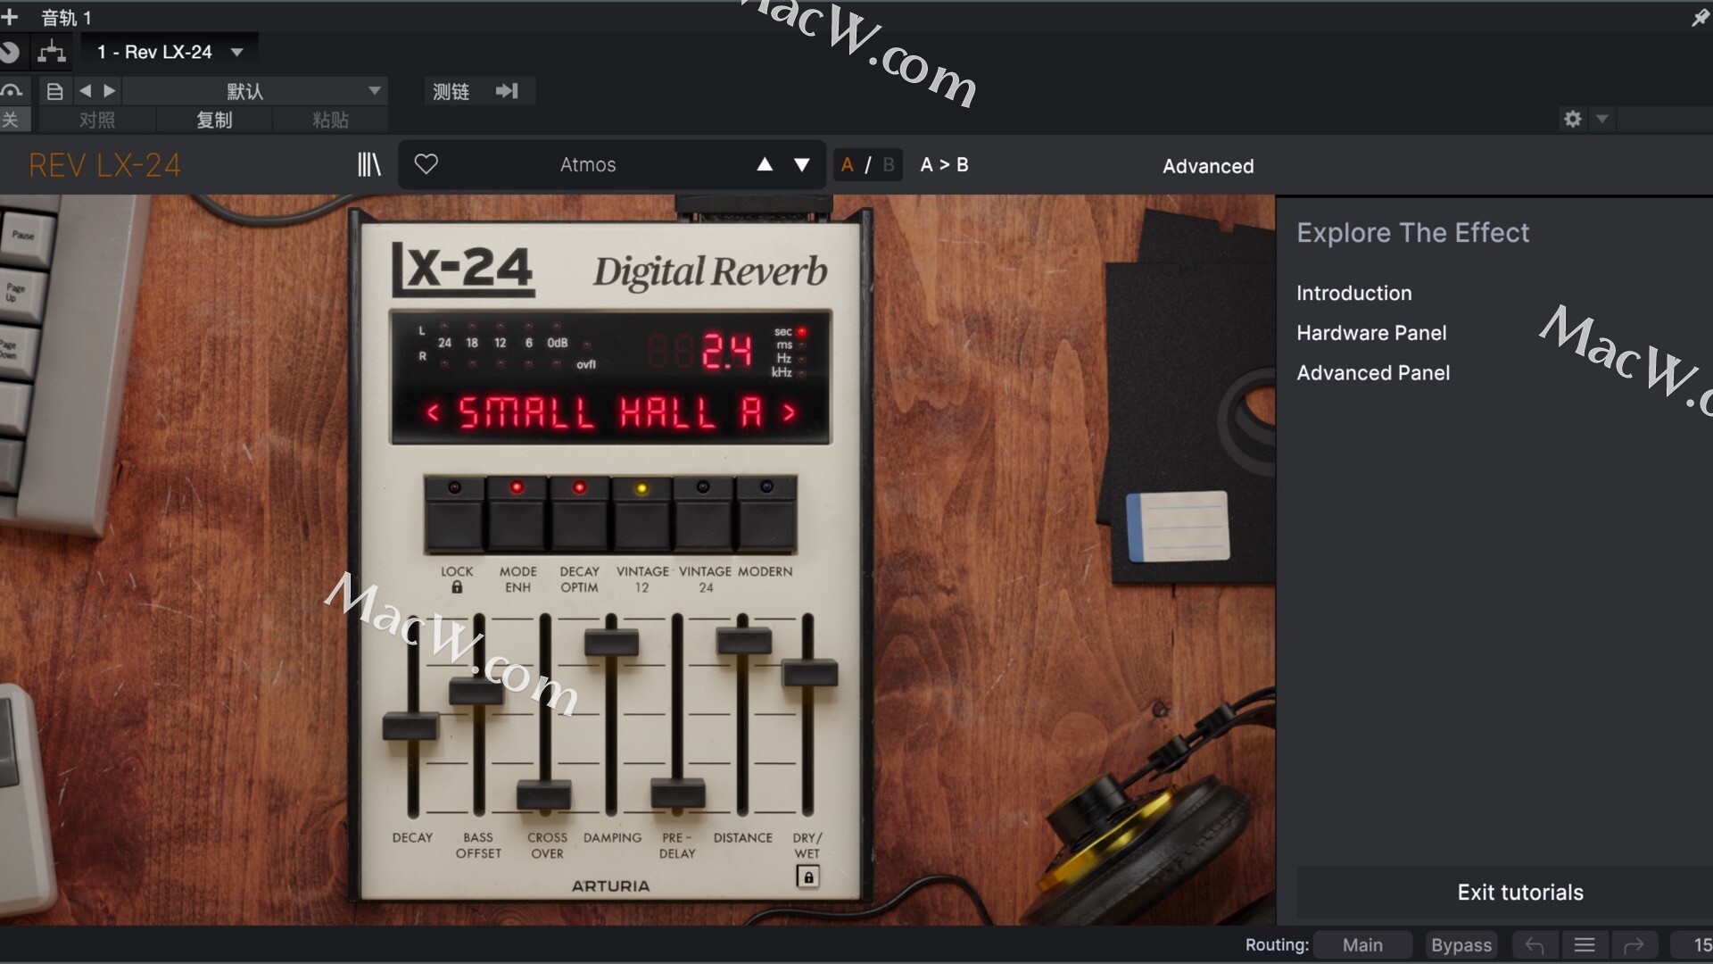
Task: Load previous preset with left arrow
Action: click(86, 91)
